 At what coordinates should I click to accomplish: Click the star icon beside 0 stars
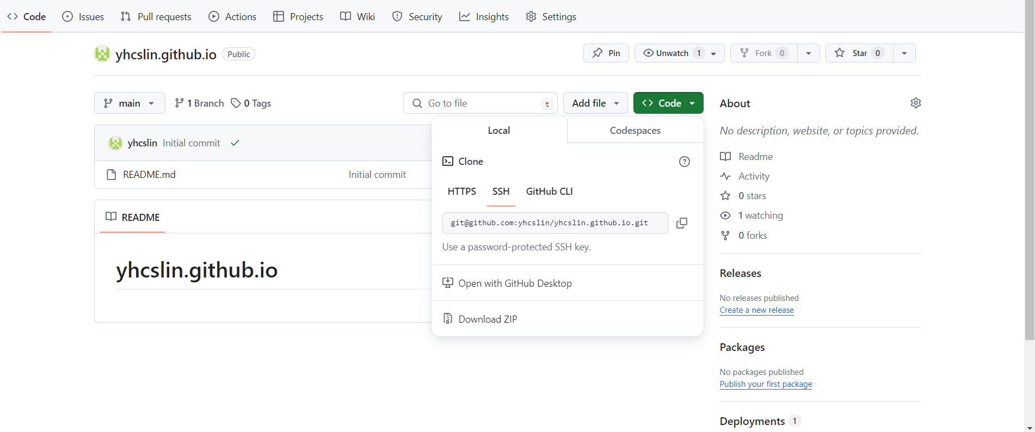(x=725, y=196)
